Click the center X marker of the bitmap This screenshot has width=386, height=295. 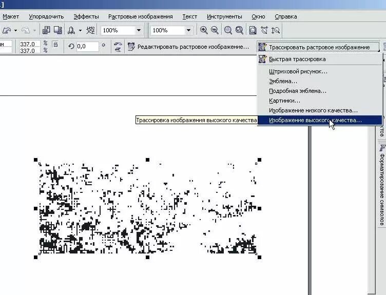tap(147, 209)
